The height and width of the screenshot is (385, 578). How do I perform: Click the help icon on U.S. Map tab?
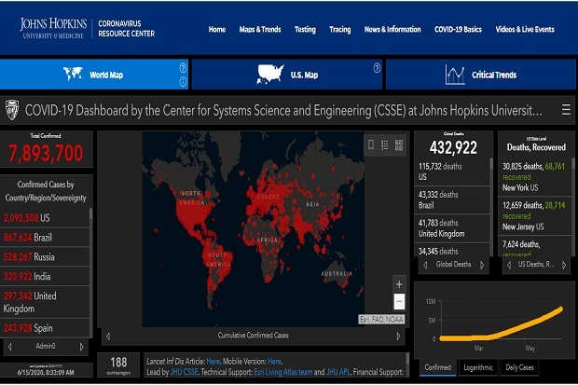point(377,68)
